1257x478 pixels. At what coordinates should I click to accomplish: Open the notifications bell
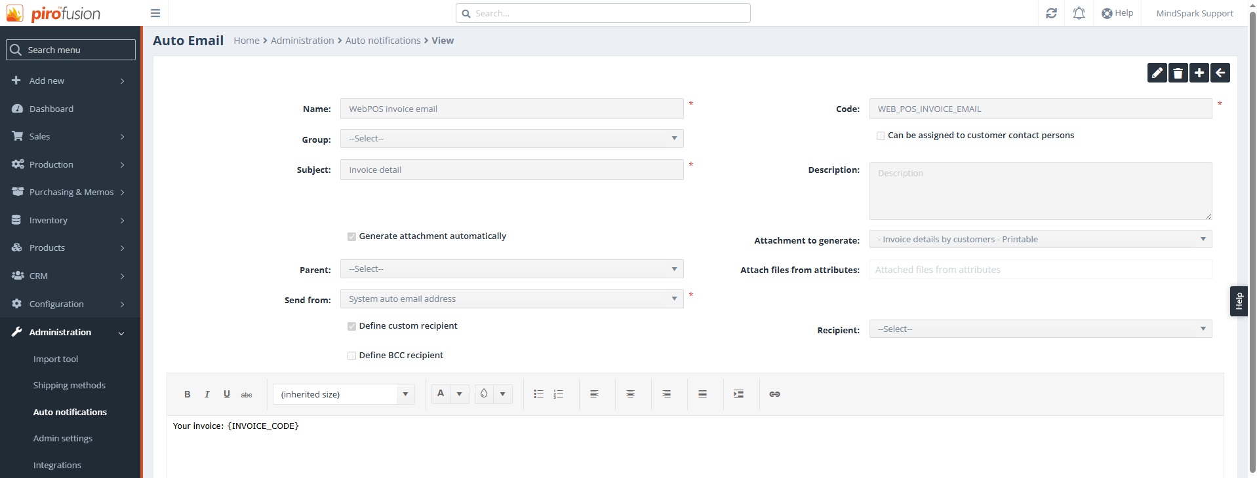[x=1079, y=13]
